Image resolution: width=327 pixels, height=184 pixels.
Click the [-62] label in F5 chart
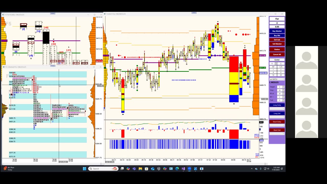pos(53,44)
